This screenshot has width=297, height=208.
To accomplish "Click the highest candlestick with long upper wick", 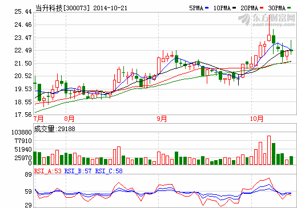I will pyautogui.click(x=269, y=28).
